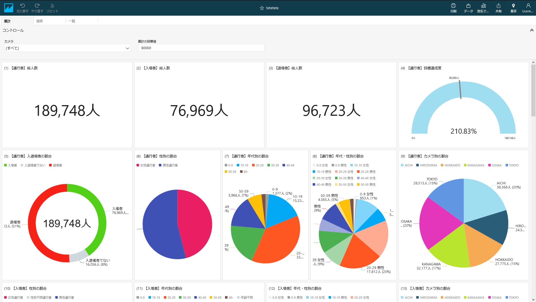This screenshot has height=302, width=536.
Task: Click the 96,723人 value in panel 3
Action: [x=331, y=110]
